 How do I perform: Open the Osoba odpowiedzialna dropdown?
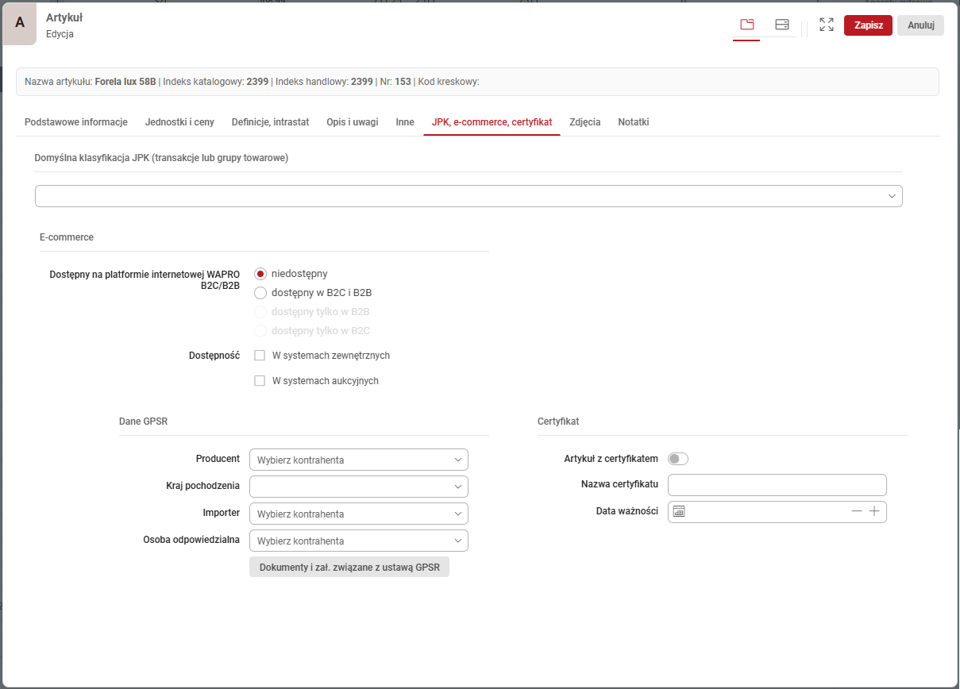point(358,541)
